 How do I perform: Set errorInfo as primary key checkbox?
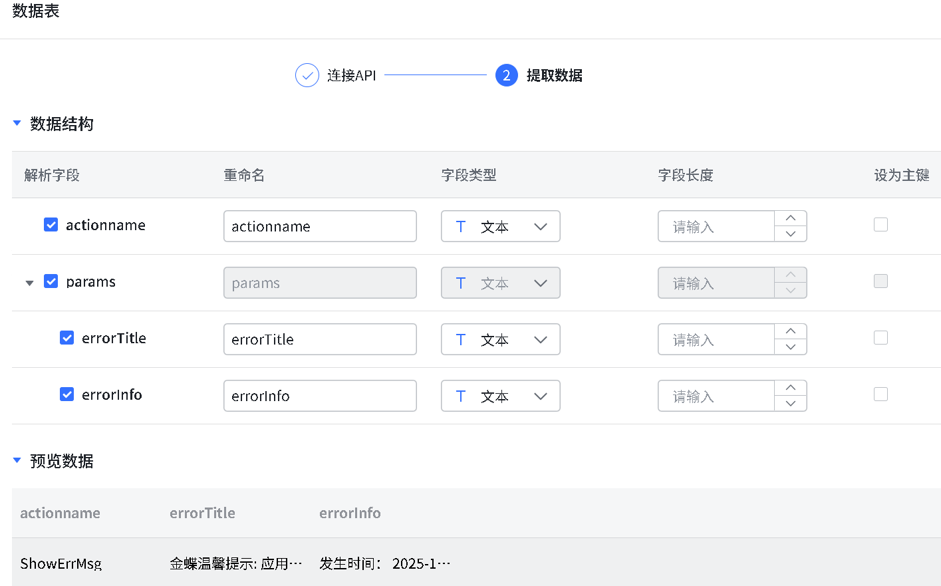(880, 394)
